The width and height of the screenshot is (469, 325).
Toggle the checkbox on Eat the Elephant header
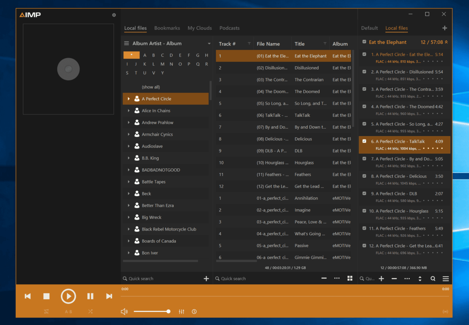click(363, 42)
